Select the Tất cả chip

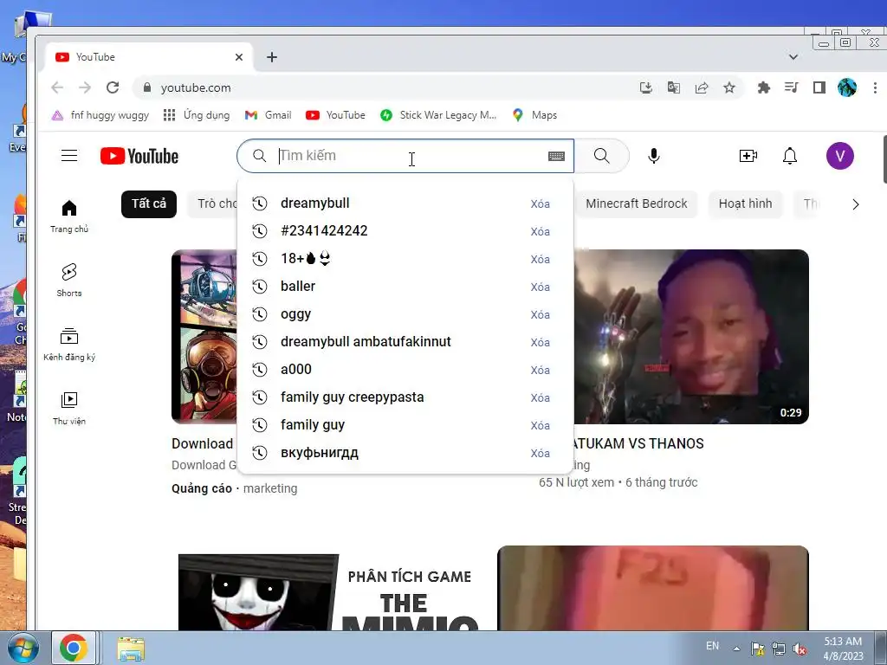coord(149,203)
